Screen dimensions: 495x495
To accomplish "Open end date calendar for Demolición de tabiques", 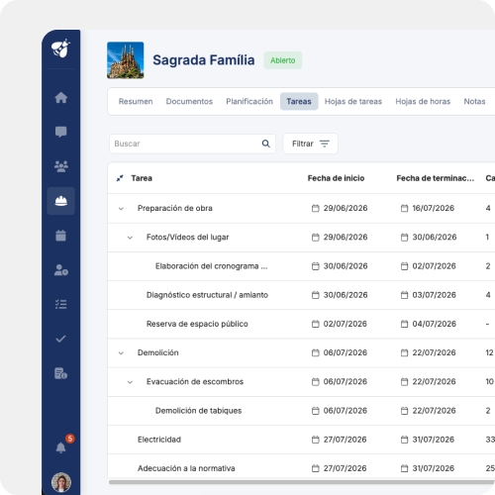I will (x=404, y=411).
